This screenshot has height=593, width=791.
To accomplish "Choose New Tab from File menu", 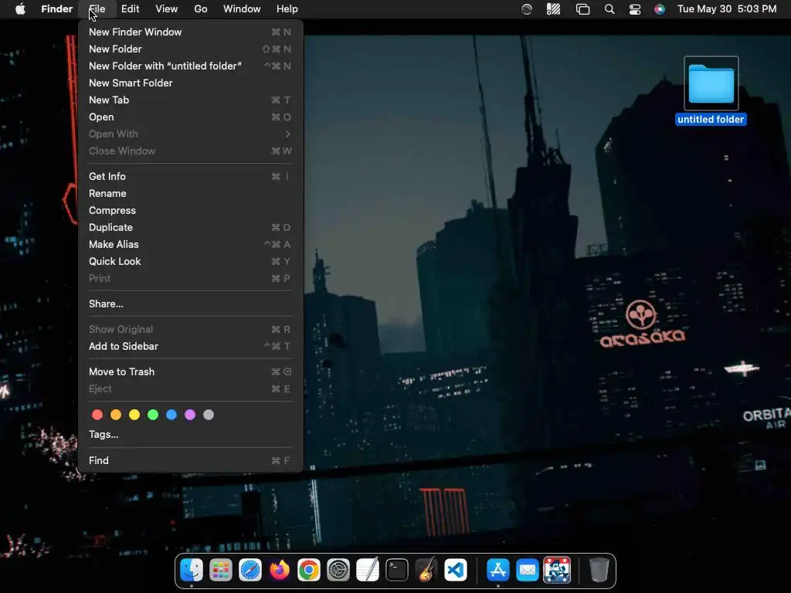I will click(x=191, y=100).
